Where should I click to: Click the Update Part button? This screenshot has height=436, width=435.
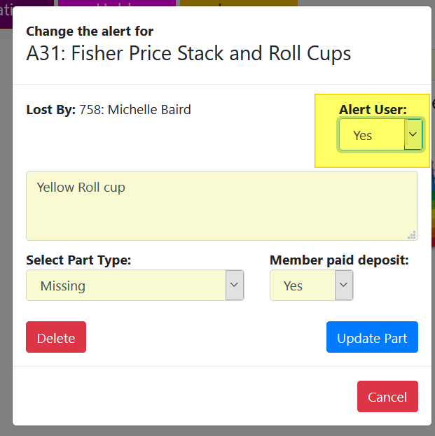(372, 338)
